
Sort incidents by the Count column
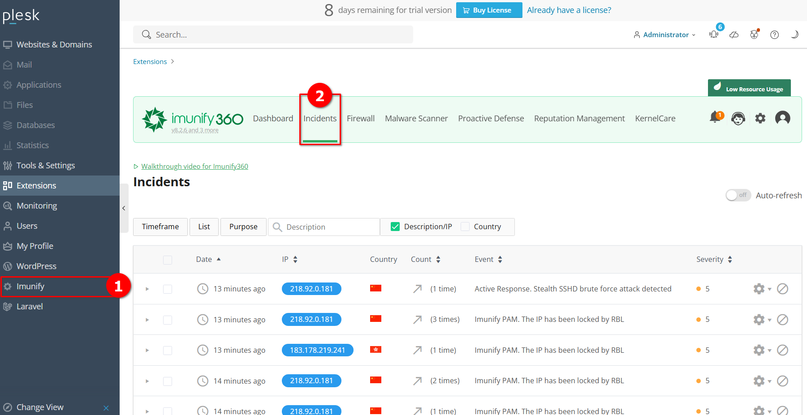coord(426,259)
